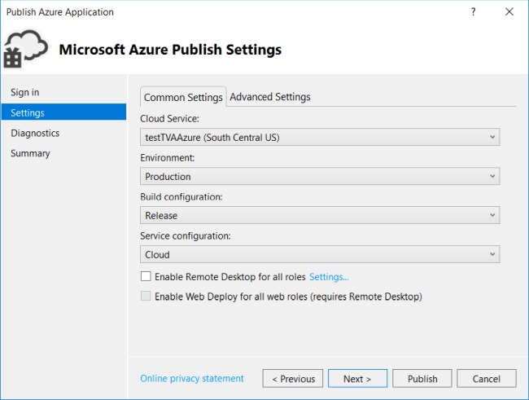Open the Service configuration dropdown showing Cloud
529x400 pixels.
pyautogui.click(x=320, y=254)
